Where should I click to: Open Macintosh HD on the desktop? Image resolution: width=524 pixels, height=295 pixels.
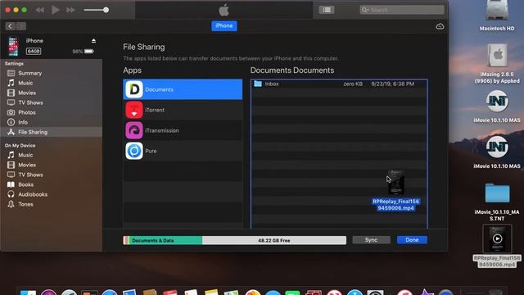click(x=497, y=16)
